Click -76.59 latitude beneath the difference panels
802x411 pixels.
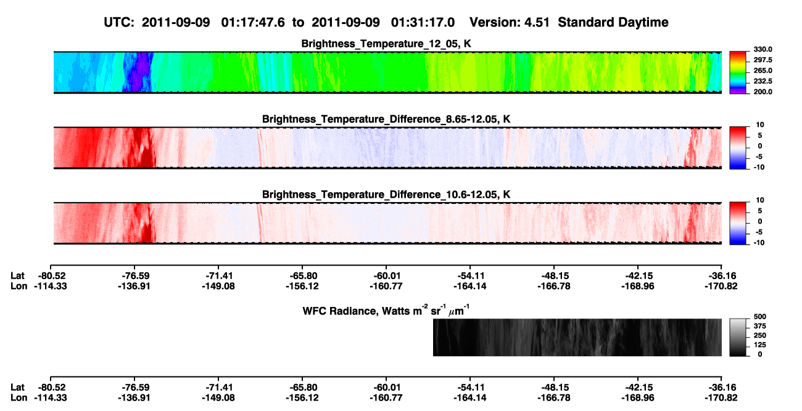tap(134, 276)
